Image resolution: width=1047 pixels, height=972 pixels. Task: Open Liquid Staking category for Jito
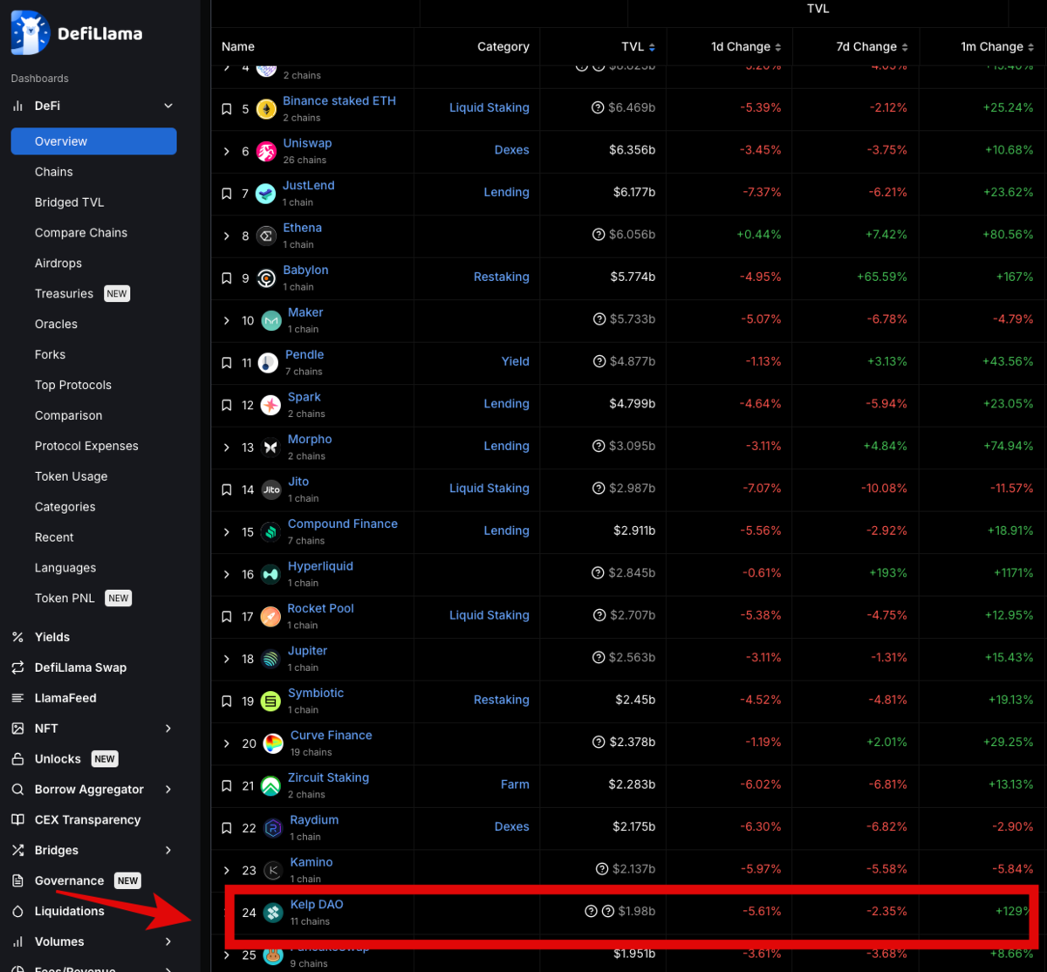tap(489, 489)
